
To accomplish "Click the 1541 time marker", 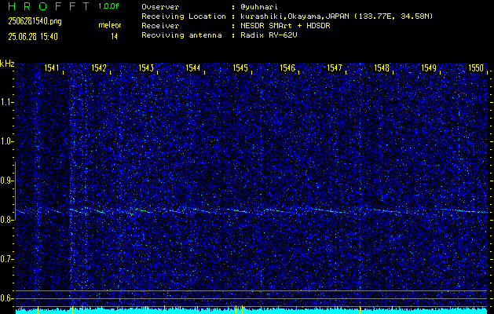I will click(52, 68).
